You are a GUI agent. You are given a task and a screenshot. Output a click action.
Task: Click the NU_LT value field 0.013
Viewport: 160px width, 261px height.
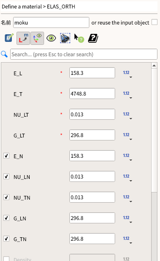click(92, 114)
